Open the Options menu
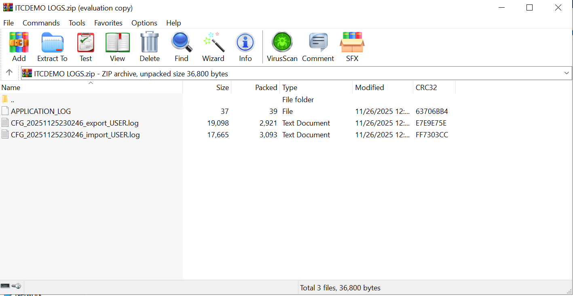 pyautogui.click(x=144, y=23)
